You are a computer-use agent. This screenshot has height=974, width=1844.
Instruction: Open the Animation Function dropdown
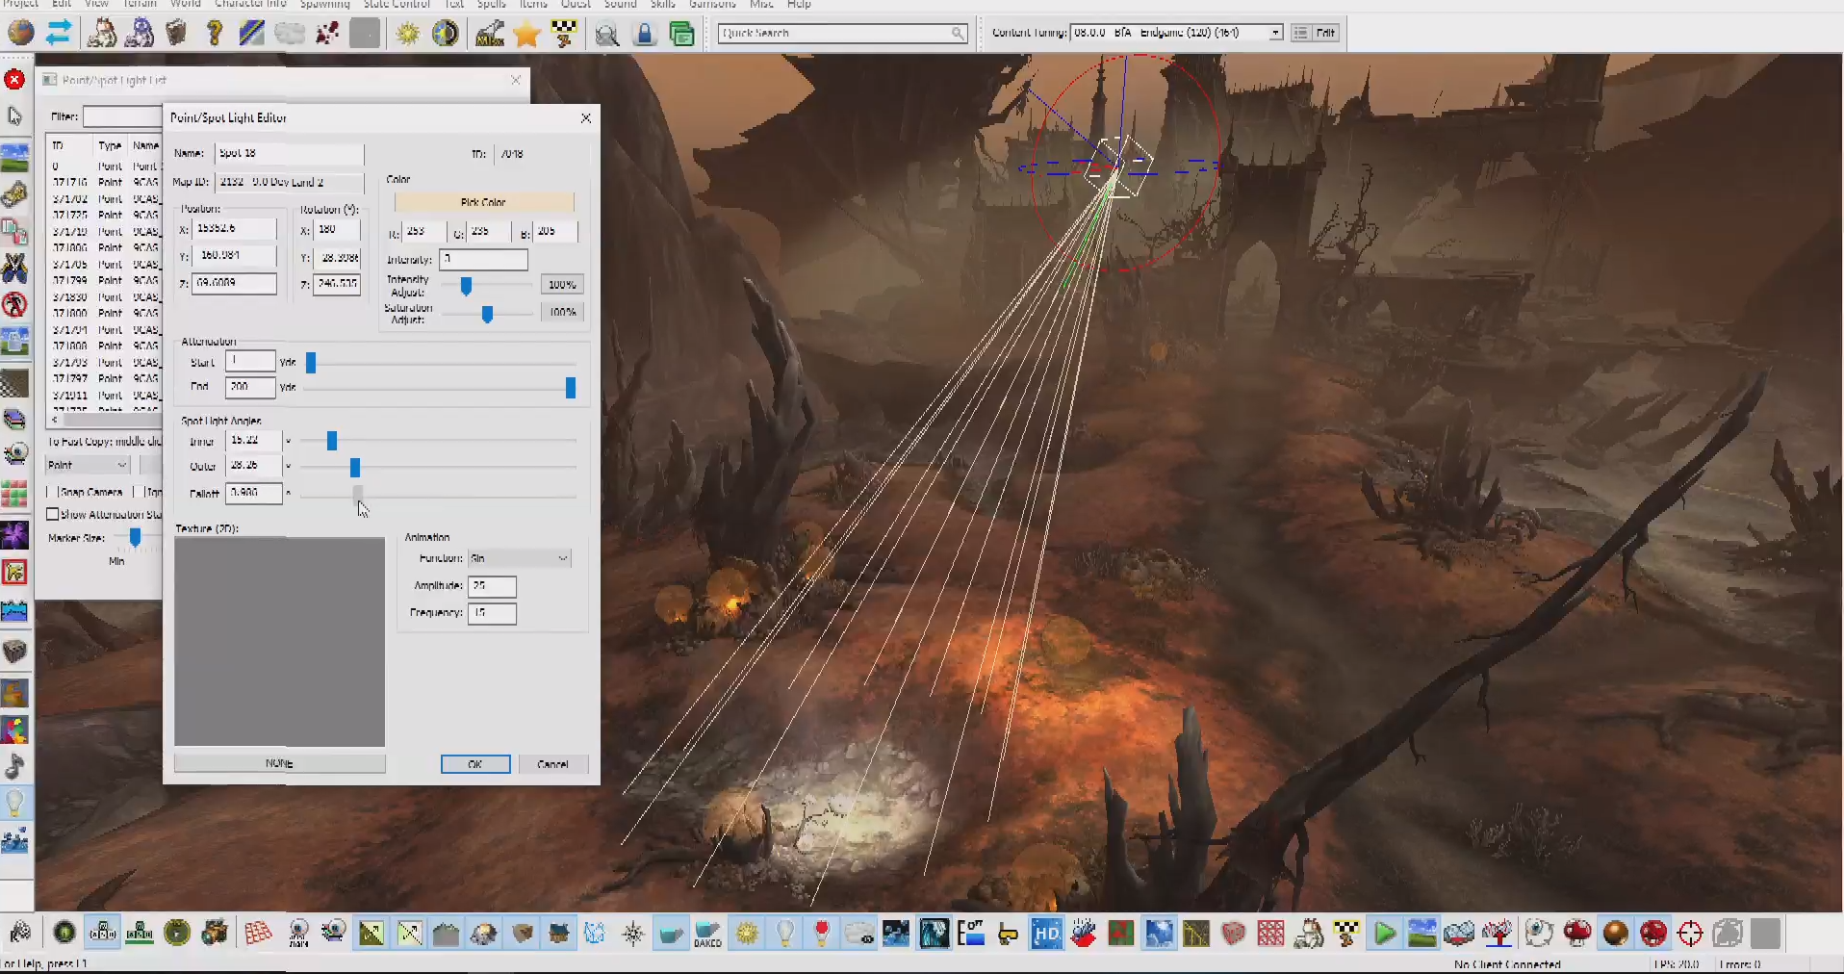(520, 558)
